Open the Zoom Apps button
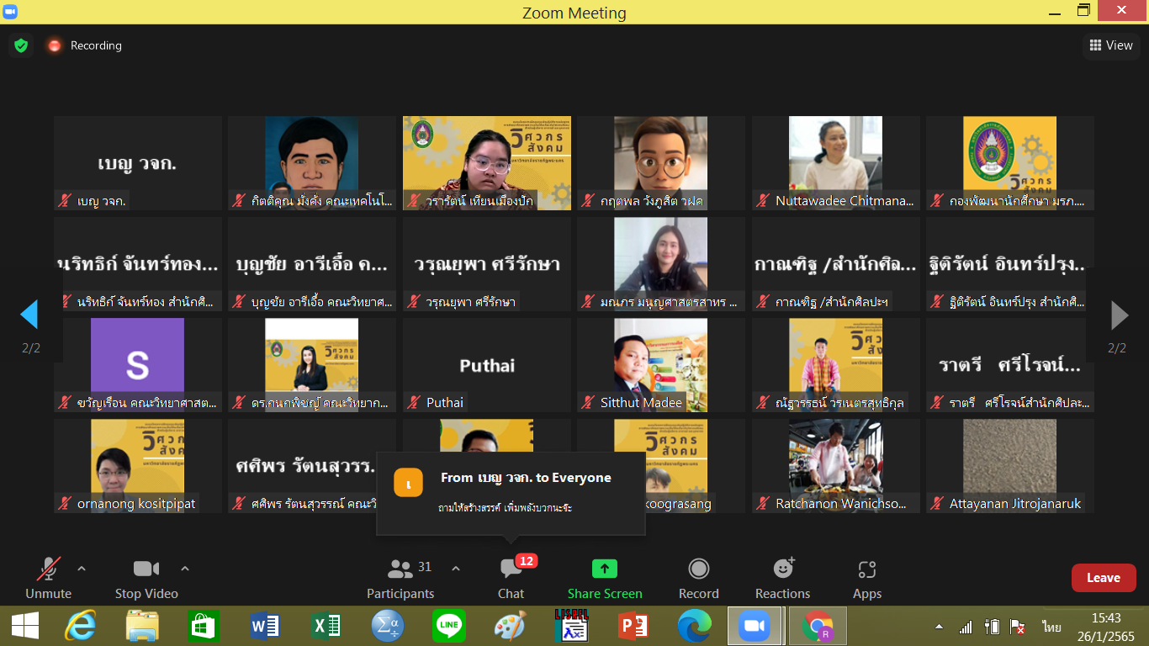The height and width of the screenshot is (646, 1149). pyautogui.click(x=867, y=580)
